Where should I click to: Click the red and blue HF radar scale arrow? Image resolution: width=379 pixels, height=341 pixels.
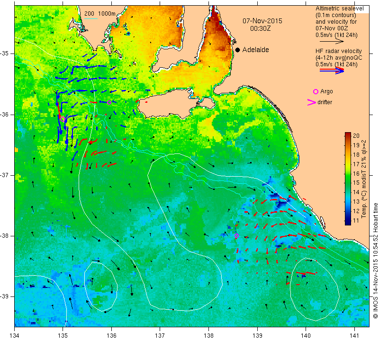click(x=332, y=70)
